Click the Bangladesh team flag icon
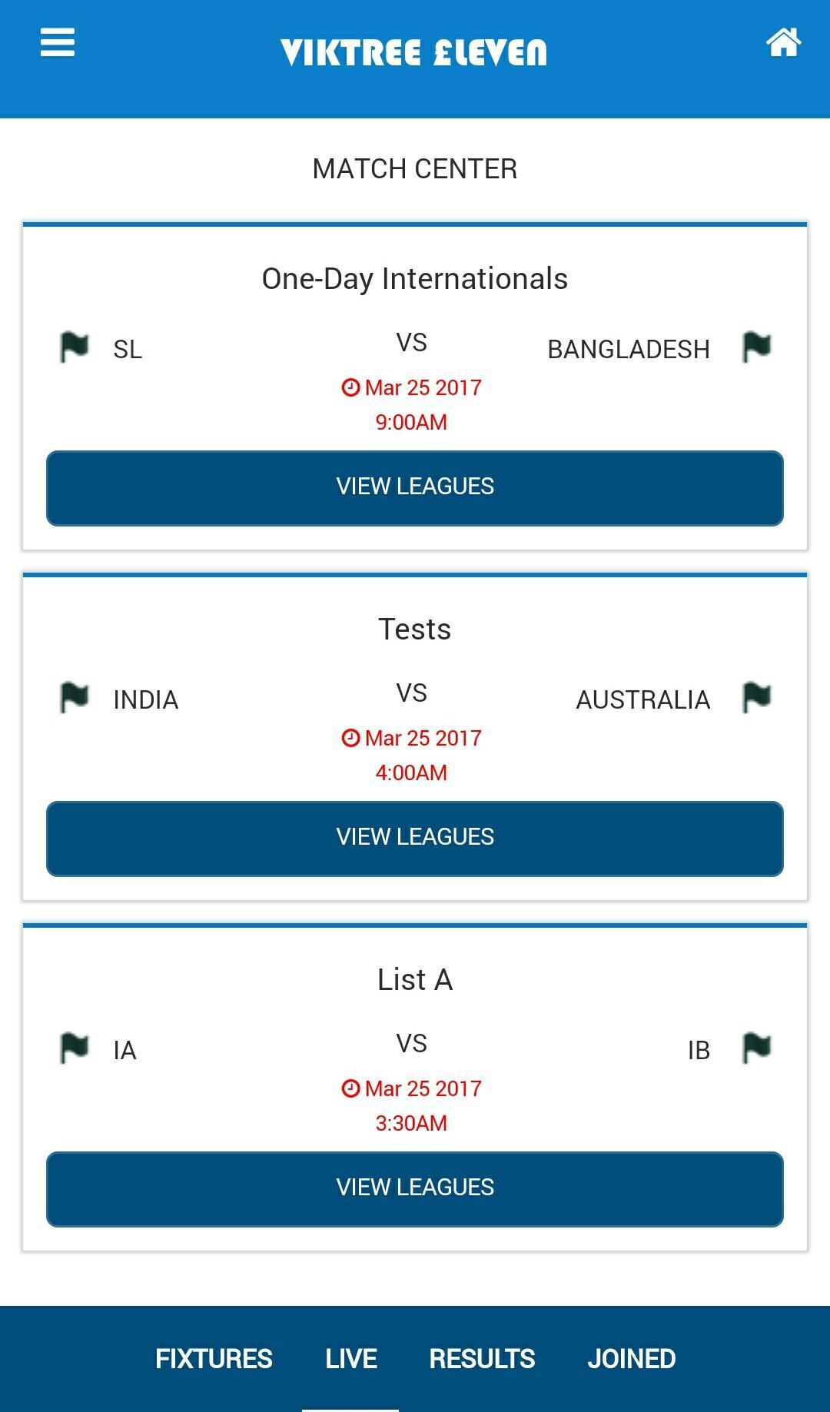 tap(756, 347)
